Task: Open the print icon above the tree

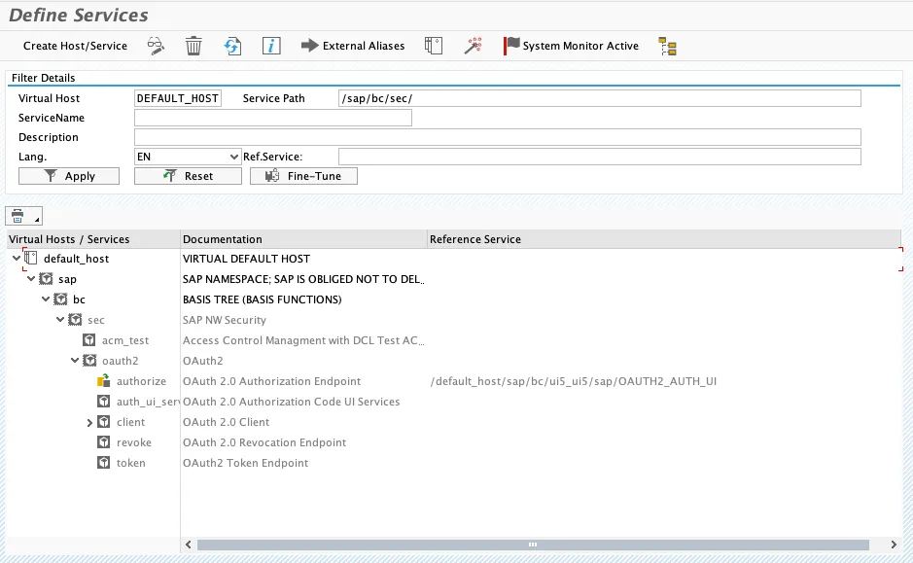Action: tap(18, 215)
